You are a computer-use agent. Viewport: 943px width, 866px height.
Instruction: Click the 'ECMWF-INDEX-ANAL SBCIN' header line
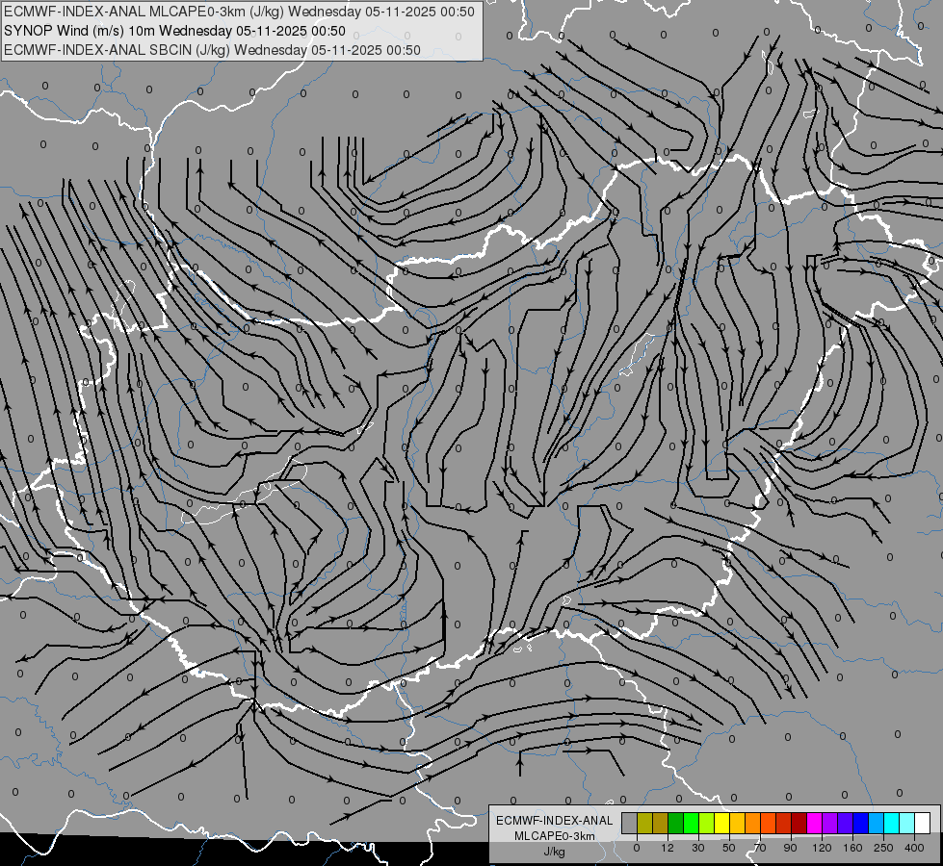pos(212,50)
